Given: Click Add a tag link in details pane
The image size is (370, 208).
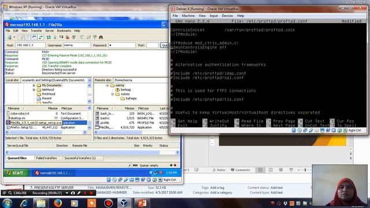Looking at the screenshot, I should coord(217,188).
